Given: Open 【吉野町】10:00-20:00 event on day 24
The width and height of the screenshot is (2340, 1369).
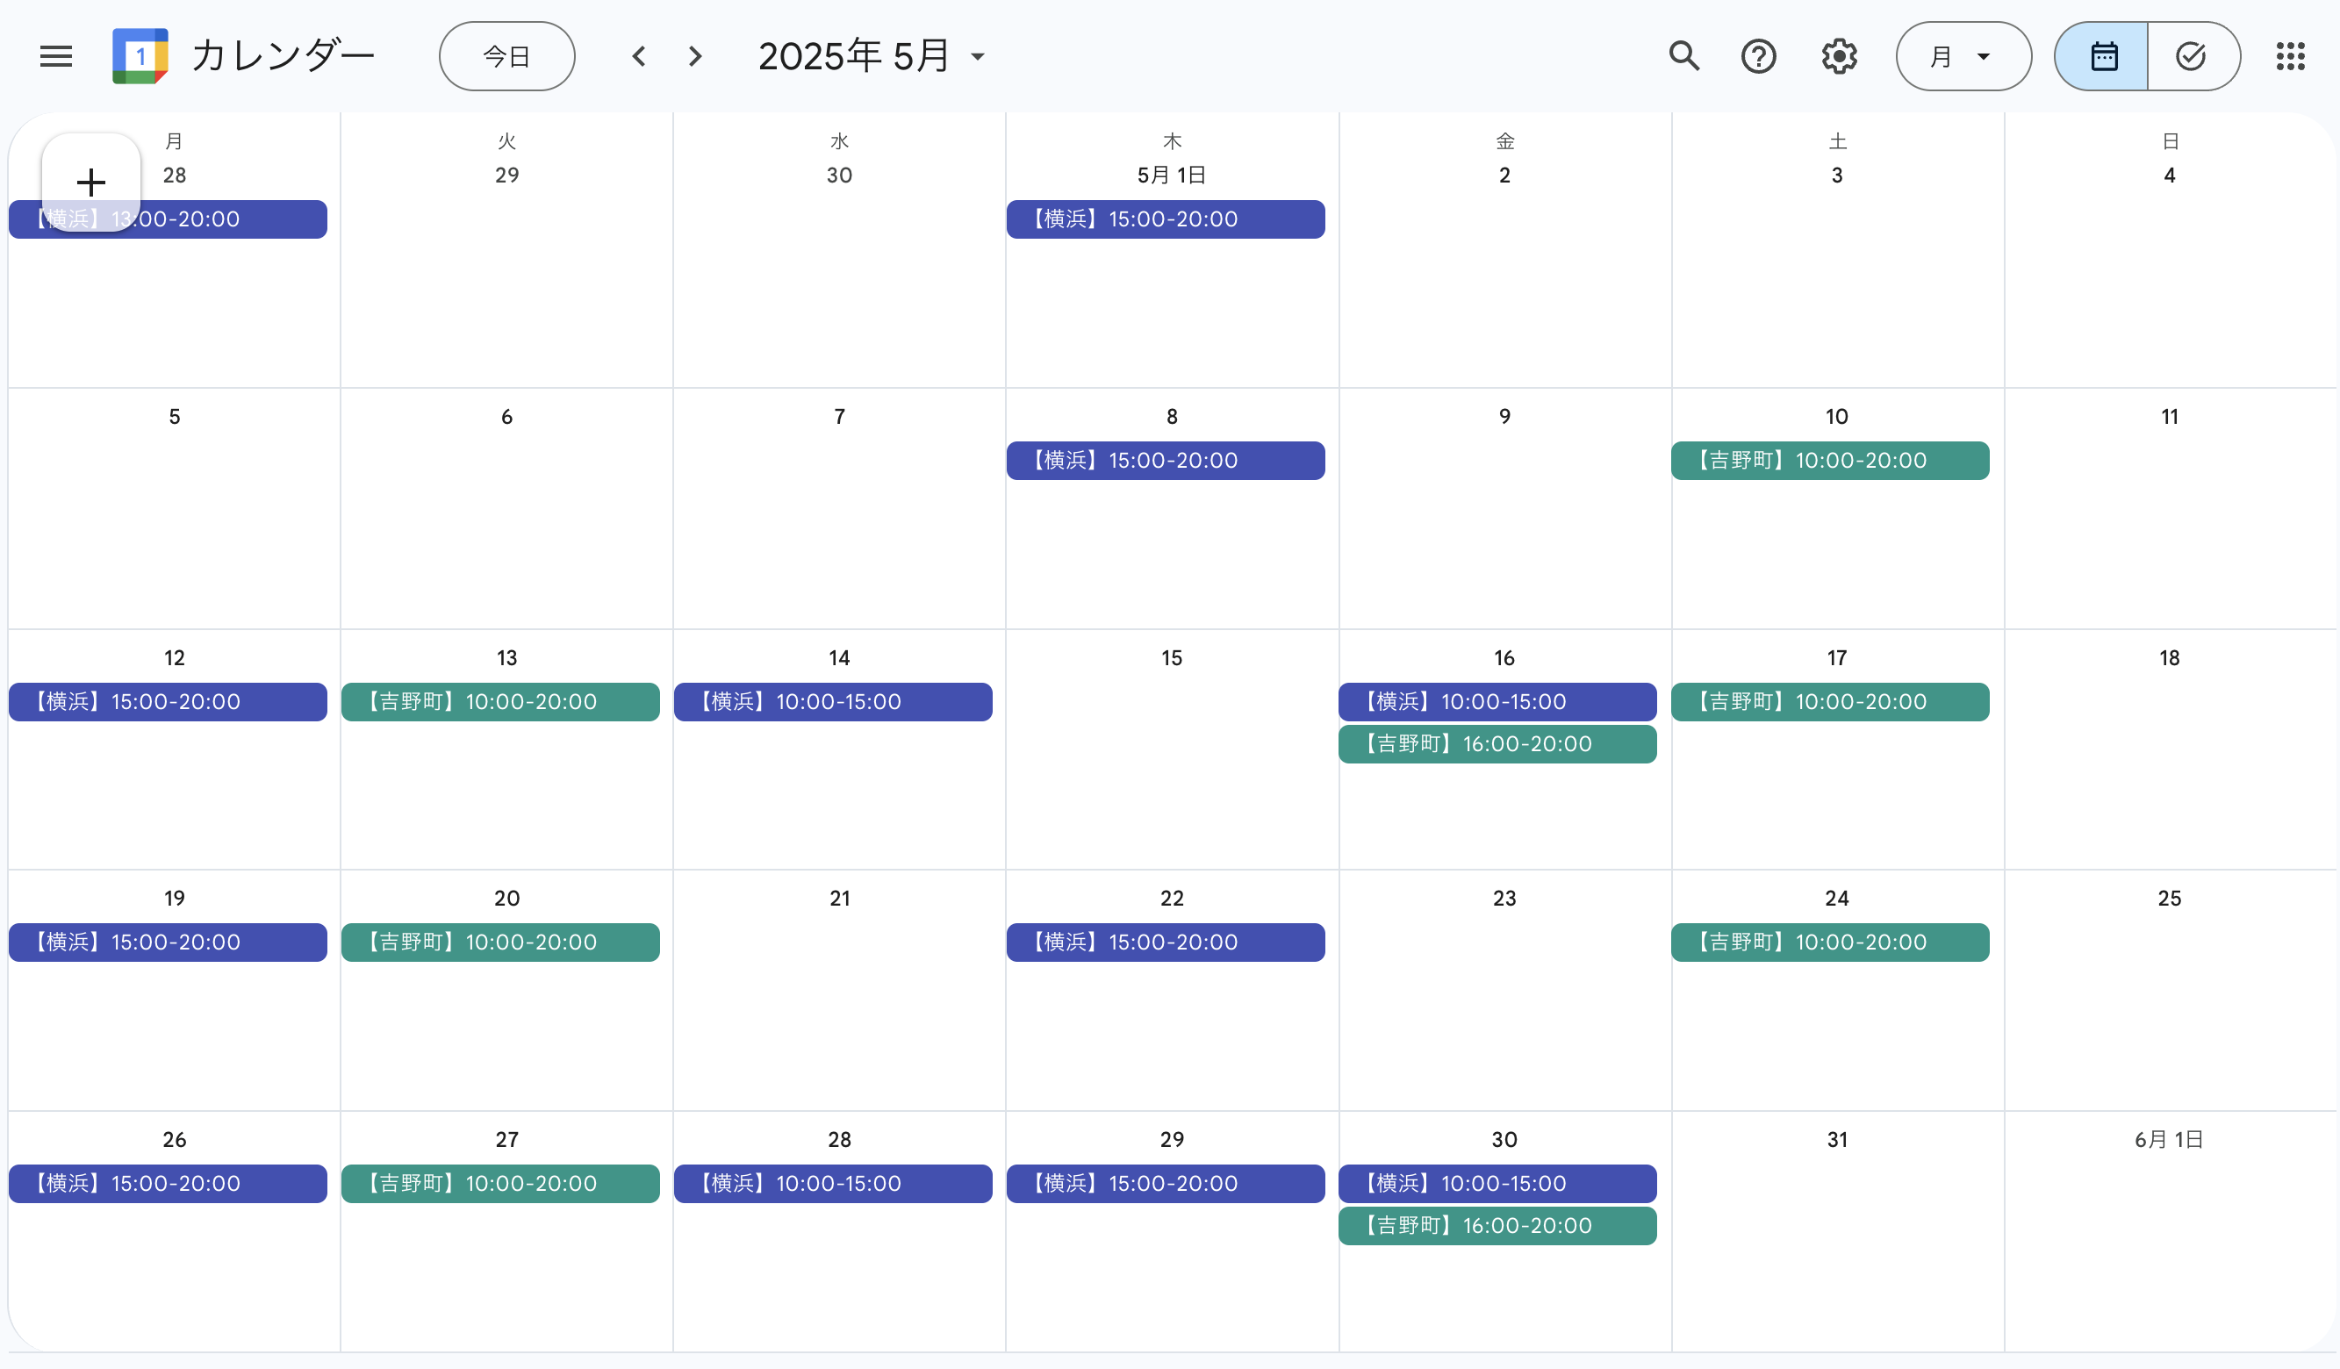Looking at the screenshot, I should 1831,942.
